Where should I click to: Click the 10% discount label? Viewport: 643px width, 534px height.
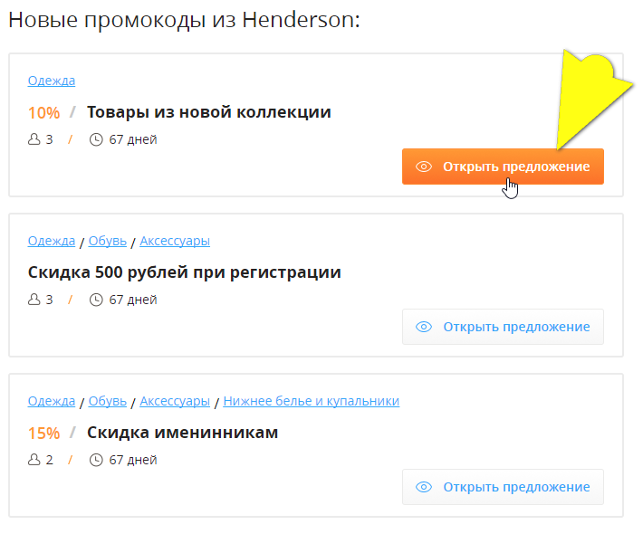coord(43,113)
